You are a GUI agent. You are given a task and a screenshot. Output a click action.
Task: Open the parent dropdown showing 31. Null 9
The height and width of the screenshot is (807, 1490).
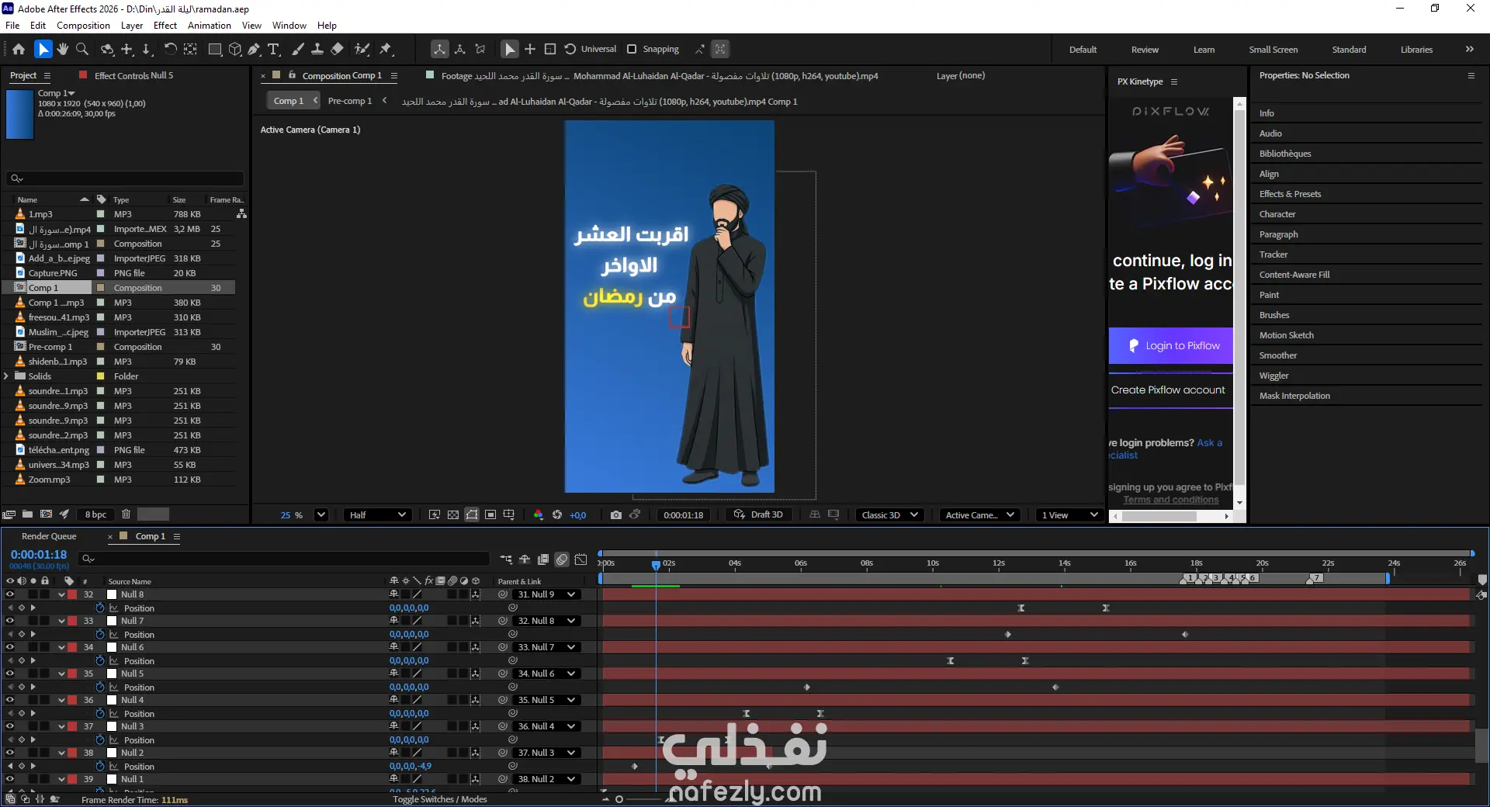click(546, 594)
